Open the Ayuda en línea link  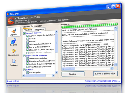[13, 81]
